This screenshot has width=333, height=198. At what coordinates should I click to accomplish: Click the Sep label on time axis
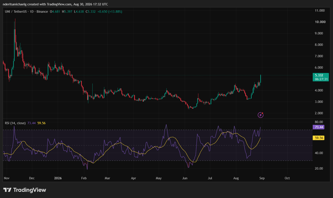(262, 178)
